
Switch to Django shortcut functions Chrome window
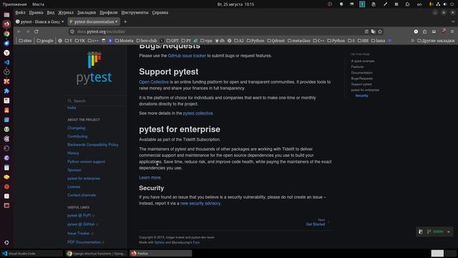tap(97, 254)
